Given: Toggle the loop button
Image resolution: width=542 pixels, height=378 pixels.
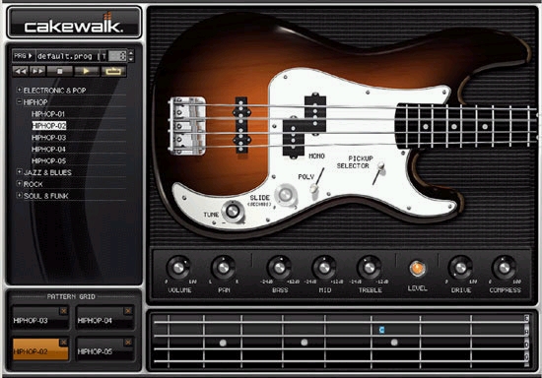Looking at the screenshot, I should (x=113, y=72).
